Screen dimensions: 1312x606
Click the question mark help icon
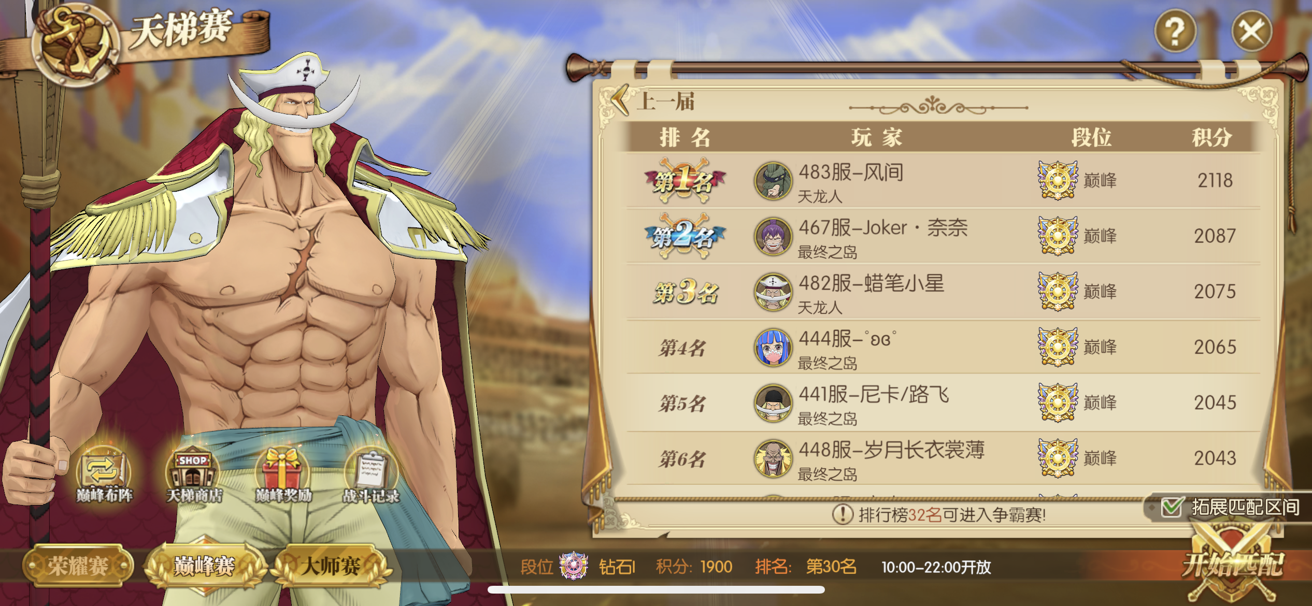[x=1175, y=31]
